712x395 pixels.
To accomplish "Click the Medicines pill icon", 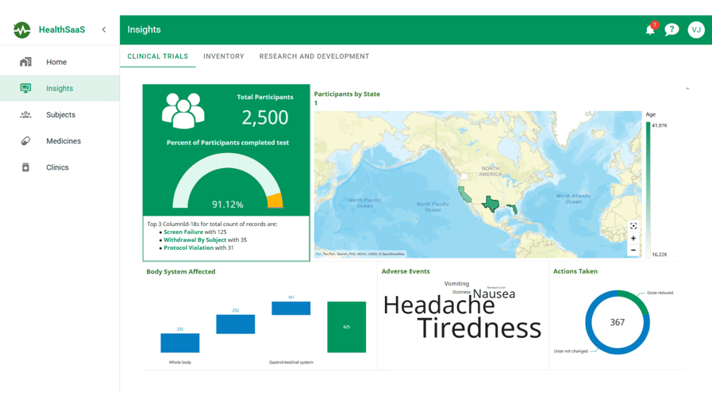I will [25, 141].
